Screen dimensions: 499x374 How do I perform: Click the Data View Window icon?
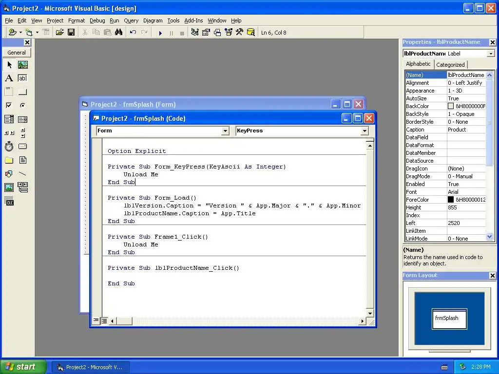coord(251,32)
